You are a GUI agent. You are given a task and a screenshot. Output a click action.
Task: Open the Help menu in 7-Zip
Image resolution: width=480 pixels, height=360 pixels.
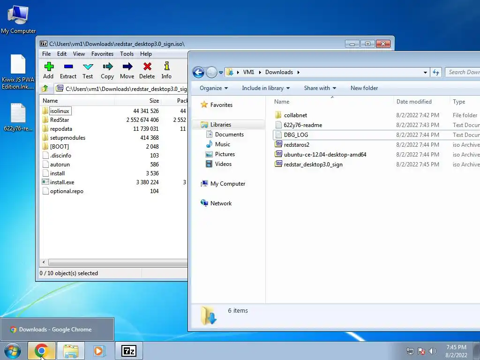(146, 54)
